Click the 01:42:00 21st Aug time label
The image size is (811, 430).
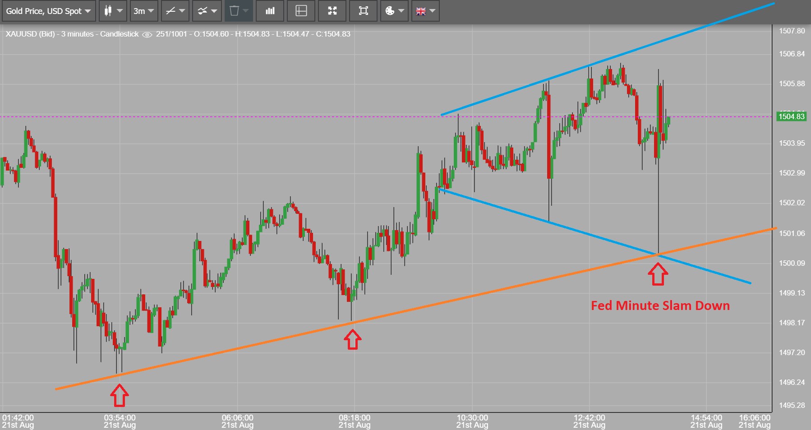(18, 421)
